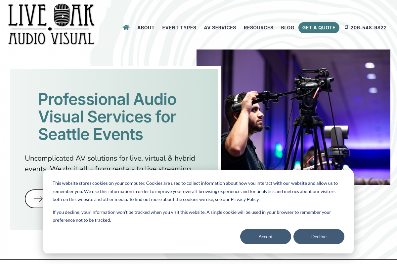Screen dimensions: 397x264
Task: Click the 'This website stores cookies' paragraph
Action: (195, 191)
